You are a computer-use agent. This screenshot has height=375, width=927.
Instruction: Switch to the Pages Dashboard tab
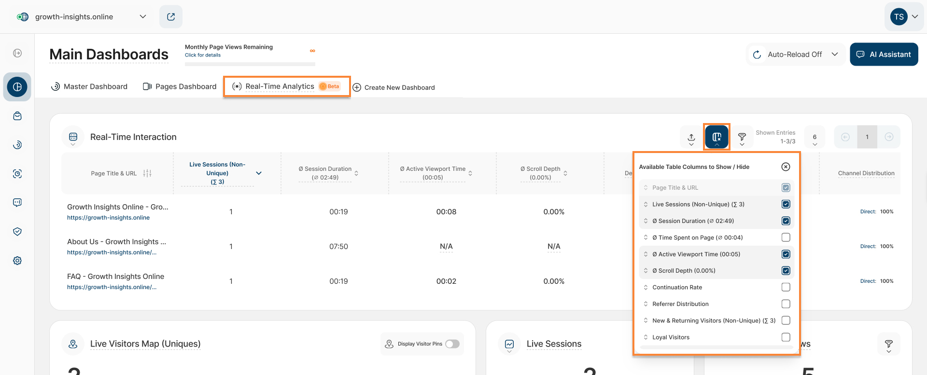point(180,87)
